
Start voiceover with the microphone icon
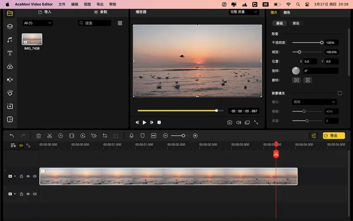[132, 136]
